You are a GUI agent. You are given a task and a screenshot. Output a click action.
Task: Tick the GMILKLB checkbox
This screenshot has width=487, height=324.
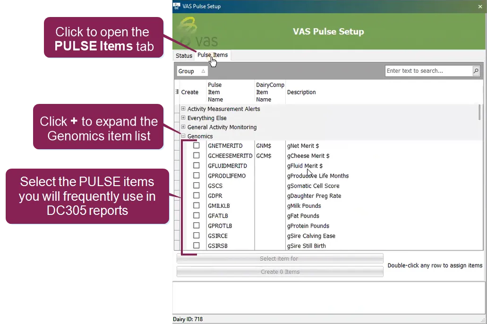pyautogui.click(x=197, y=205)
